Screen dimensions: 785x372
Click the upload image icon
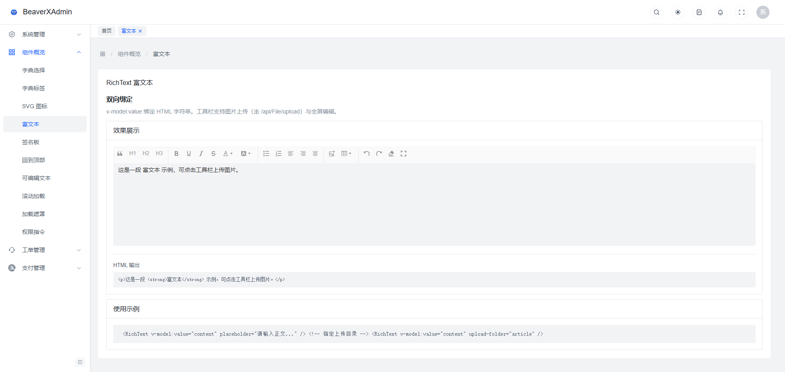(332, 154)
